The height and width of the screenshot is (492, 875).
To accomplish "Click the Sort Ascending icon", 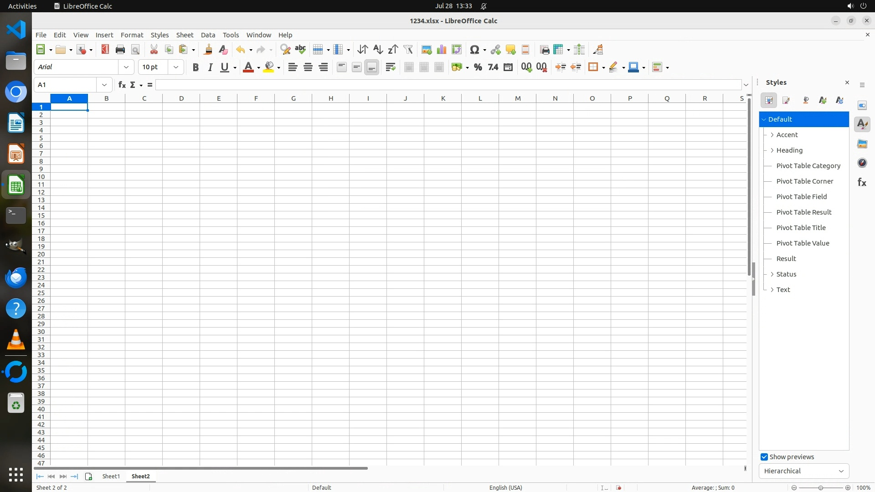I will tap(378, 50).
